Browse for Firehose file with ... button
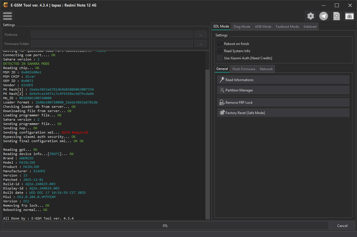The height and width of the screenshot is (237, 357). click(201, 34)
